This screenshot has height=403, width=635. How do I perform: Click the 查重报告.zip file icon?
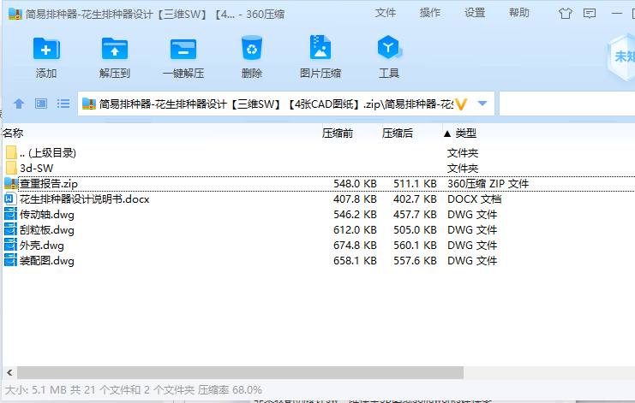10,183
